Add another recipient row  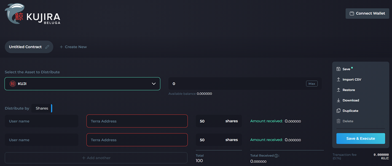click(x=96, y=158)
